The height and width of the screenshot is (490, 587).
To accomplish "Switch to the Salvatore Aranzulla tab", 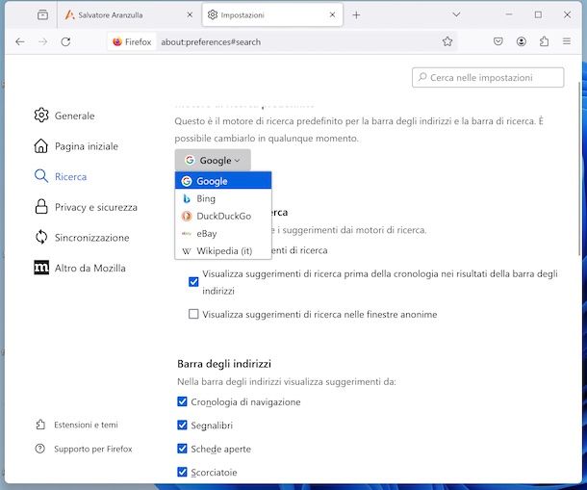I will 128,15.
